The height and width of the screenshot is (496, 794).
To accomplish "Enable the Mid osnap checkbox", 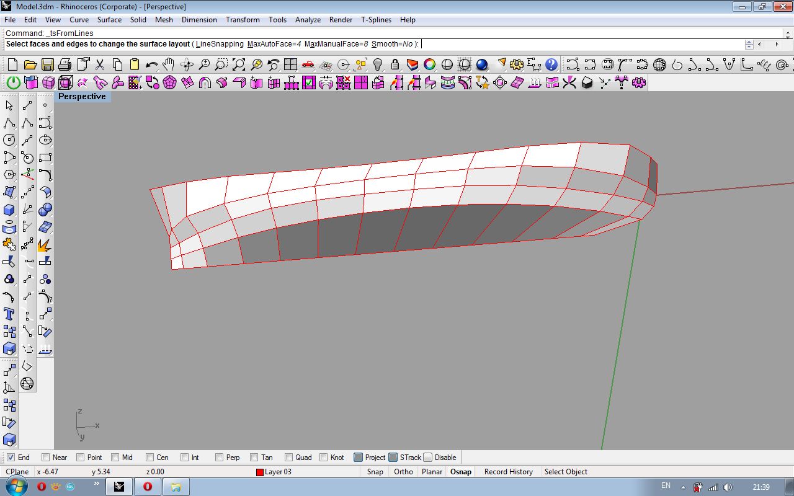I will click(x=115, y=458).
